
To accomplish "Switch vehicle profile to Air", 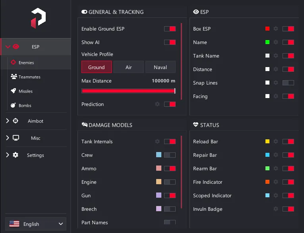I will point(128,67).
